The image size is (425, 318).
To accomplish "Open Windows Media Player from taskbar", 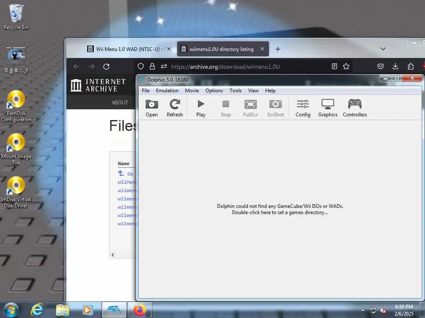I will pos(88,310).
